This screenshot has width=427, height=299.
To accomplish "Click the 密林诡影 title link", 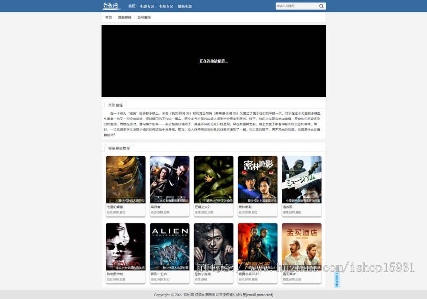I will [x=245, y=207].
